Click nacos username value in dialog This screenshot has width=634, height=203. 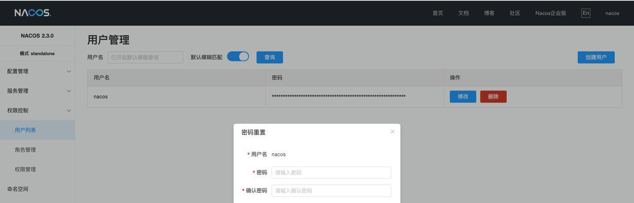click(x=279, y=154)
